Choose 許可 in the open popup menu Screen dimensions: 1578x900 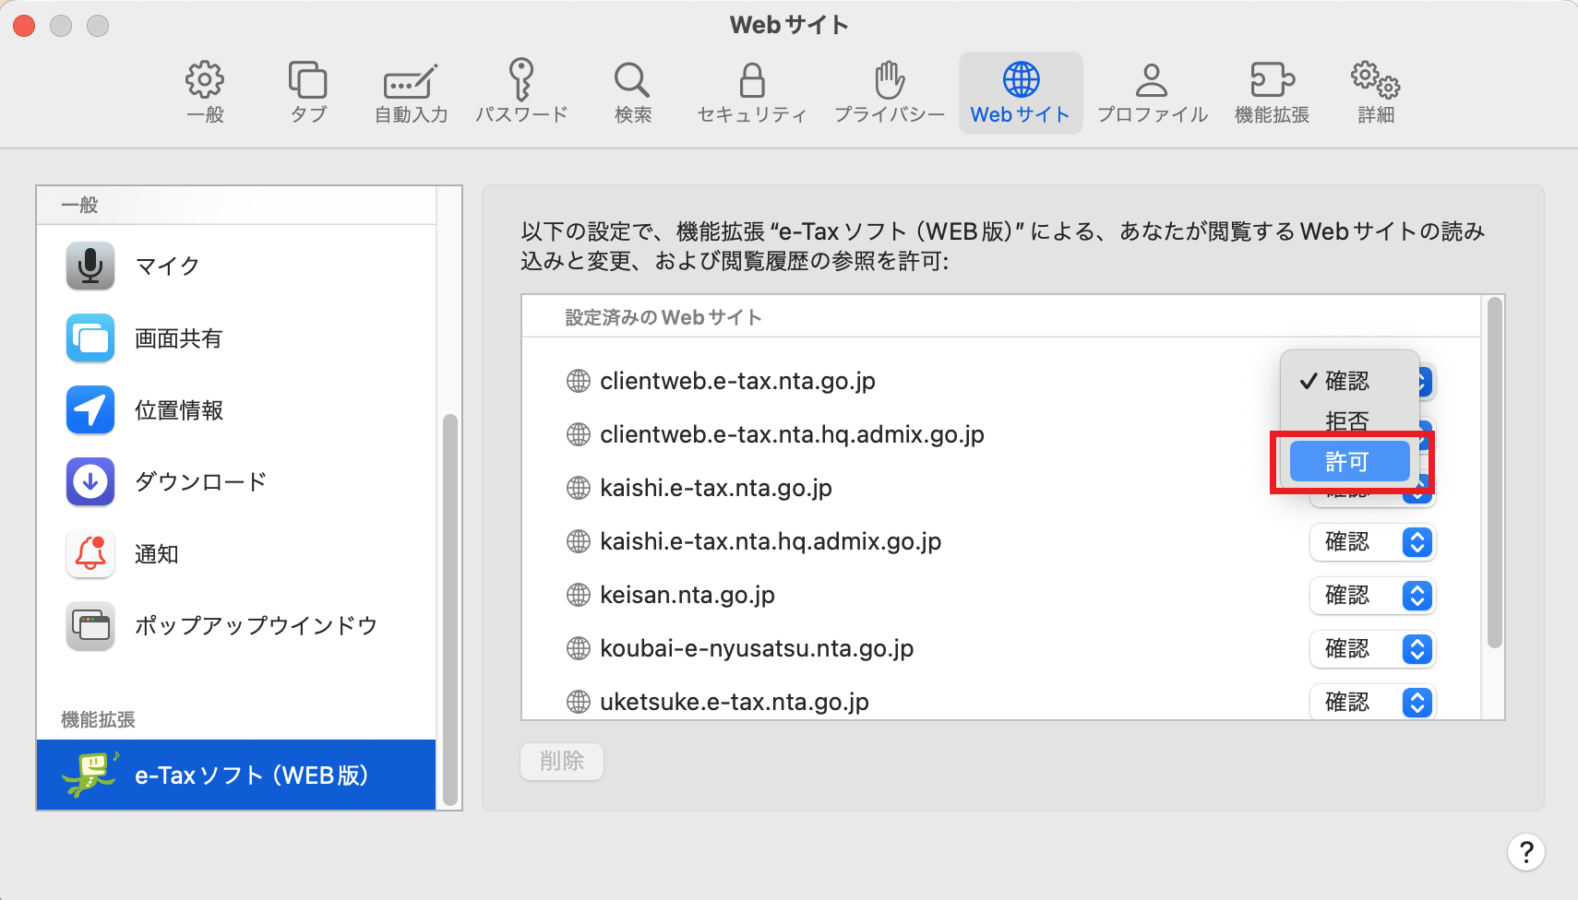(x=1348, y=462)
